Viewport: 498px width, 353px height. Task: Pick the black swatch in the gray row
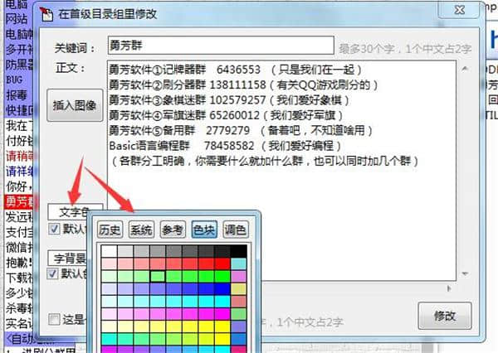238,251
